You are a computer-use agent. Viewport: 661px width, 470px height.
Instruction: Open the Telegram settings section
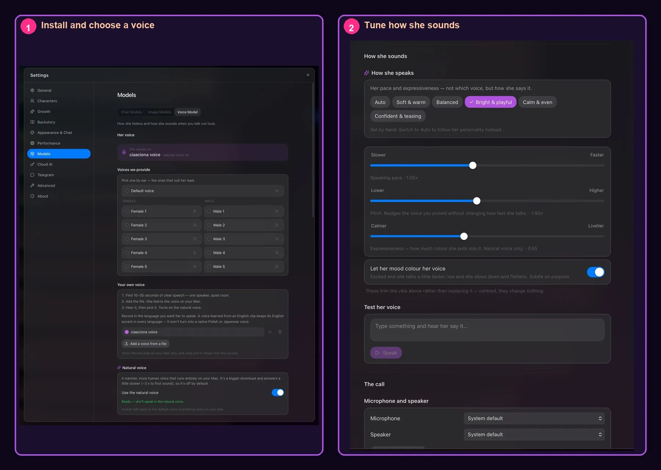point(59,175)
